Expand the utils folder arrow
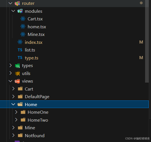This screenshot has height=142, width=151. click(10, 73)
